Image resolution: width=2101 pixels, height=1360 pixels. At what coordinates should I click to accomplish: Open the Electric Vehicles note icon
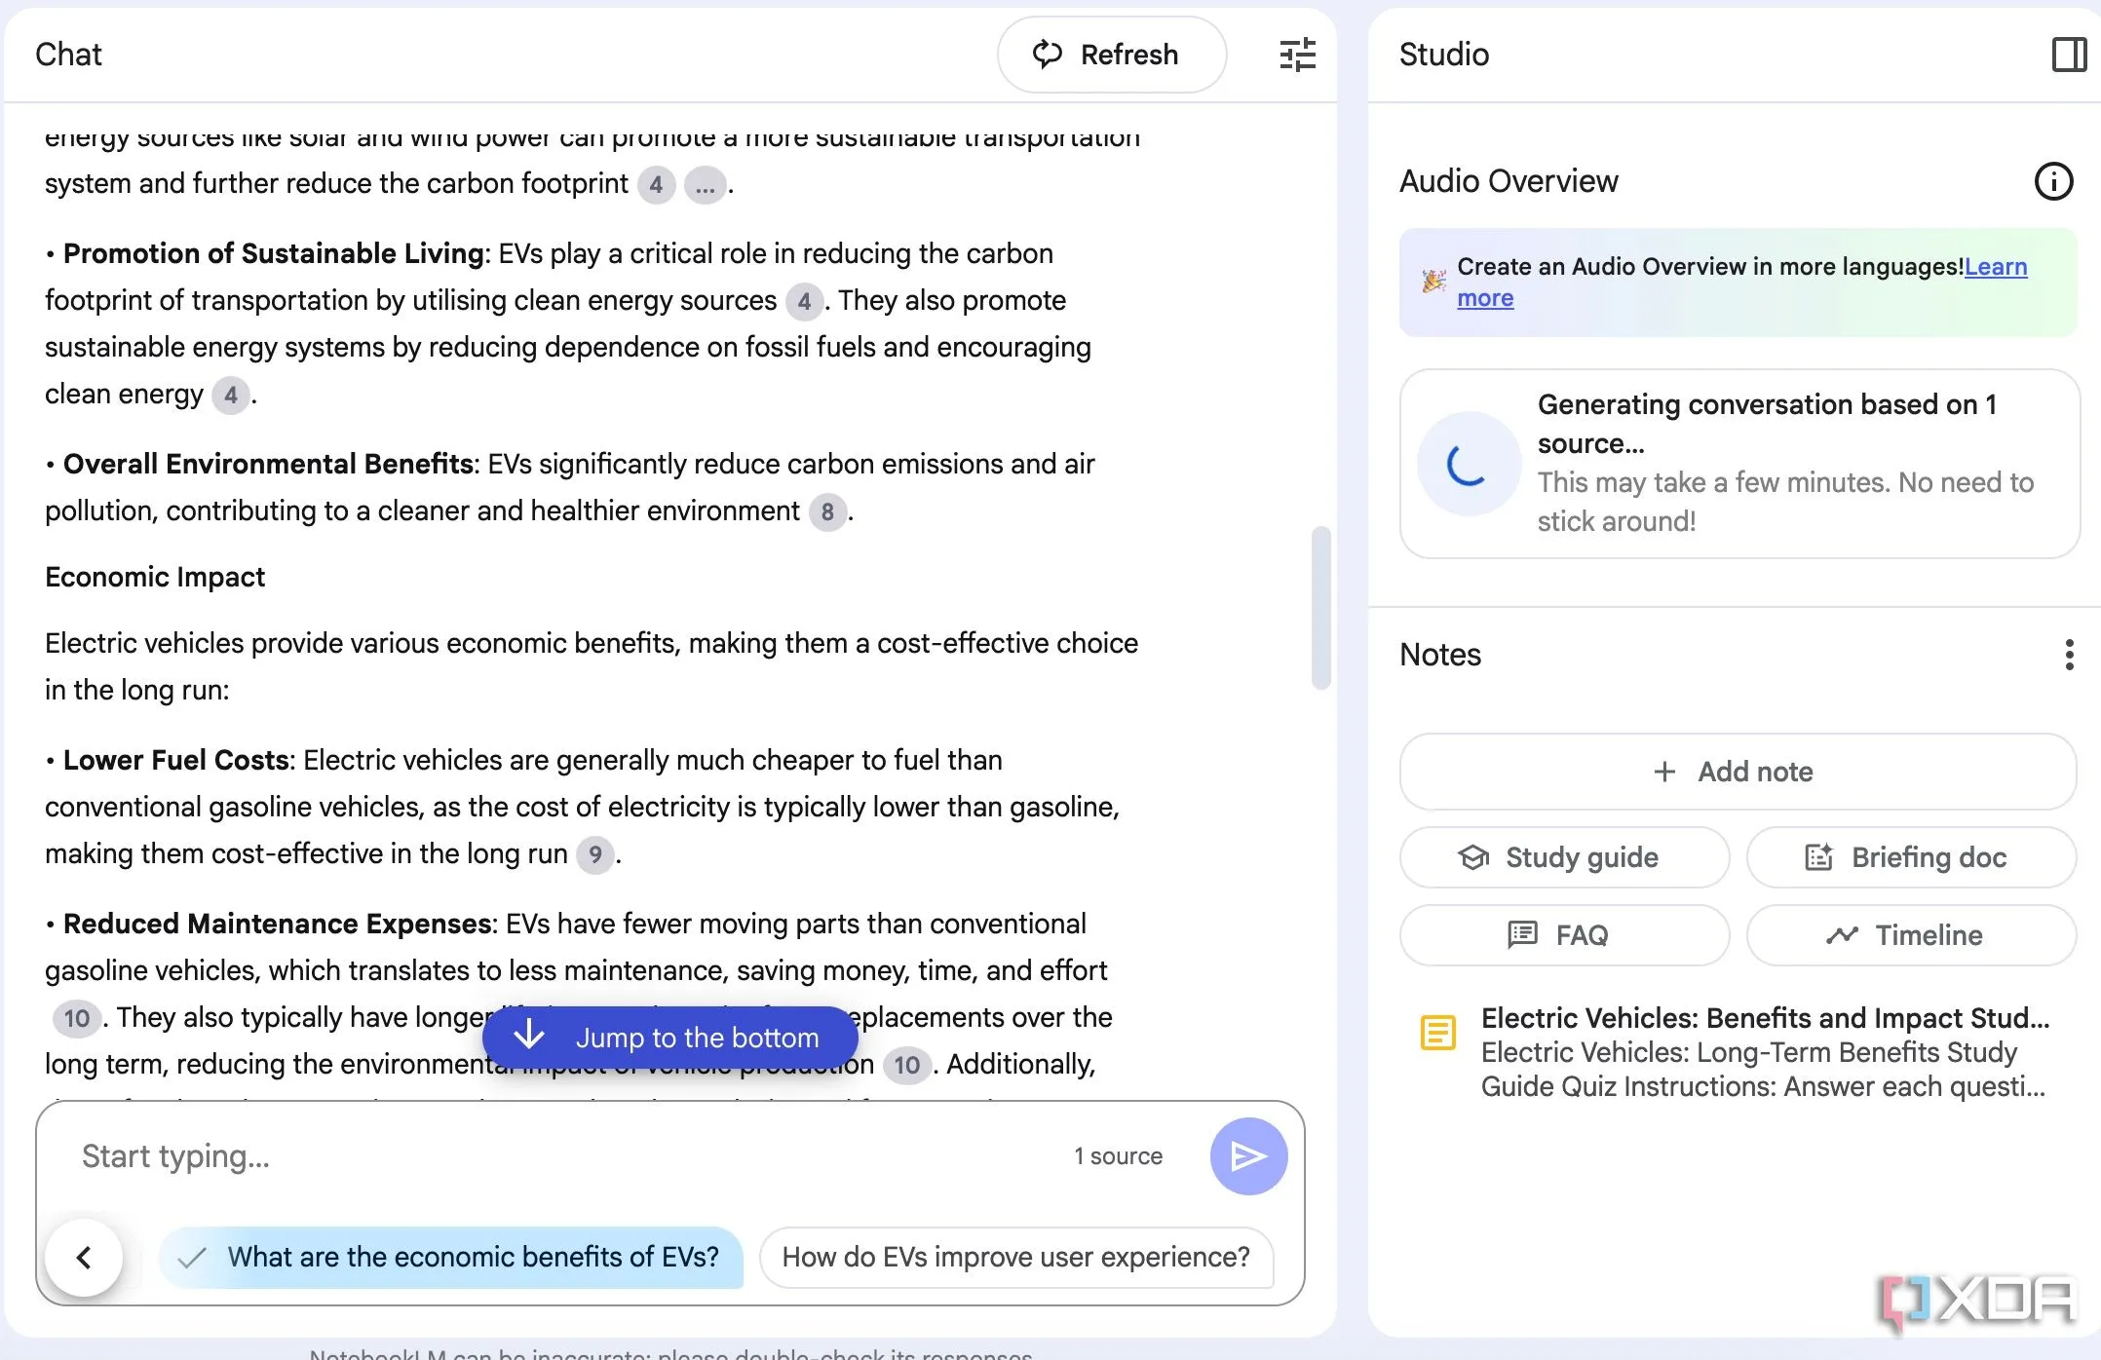coord(1438,1033)
